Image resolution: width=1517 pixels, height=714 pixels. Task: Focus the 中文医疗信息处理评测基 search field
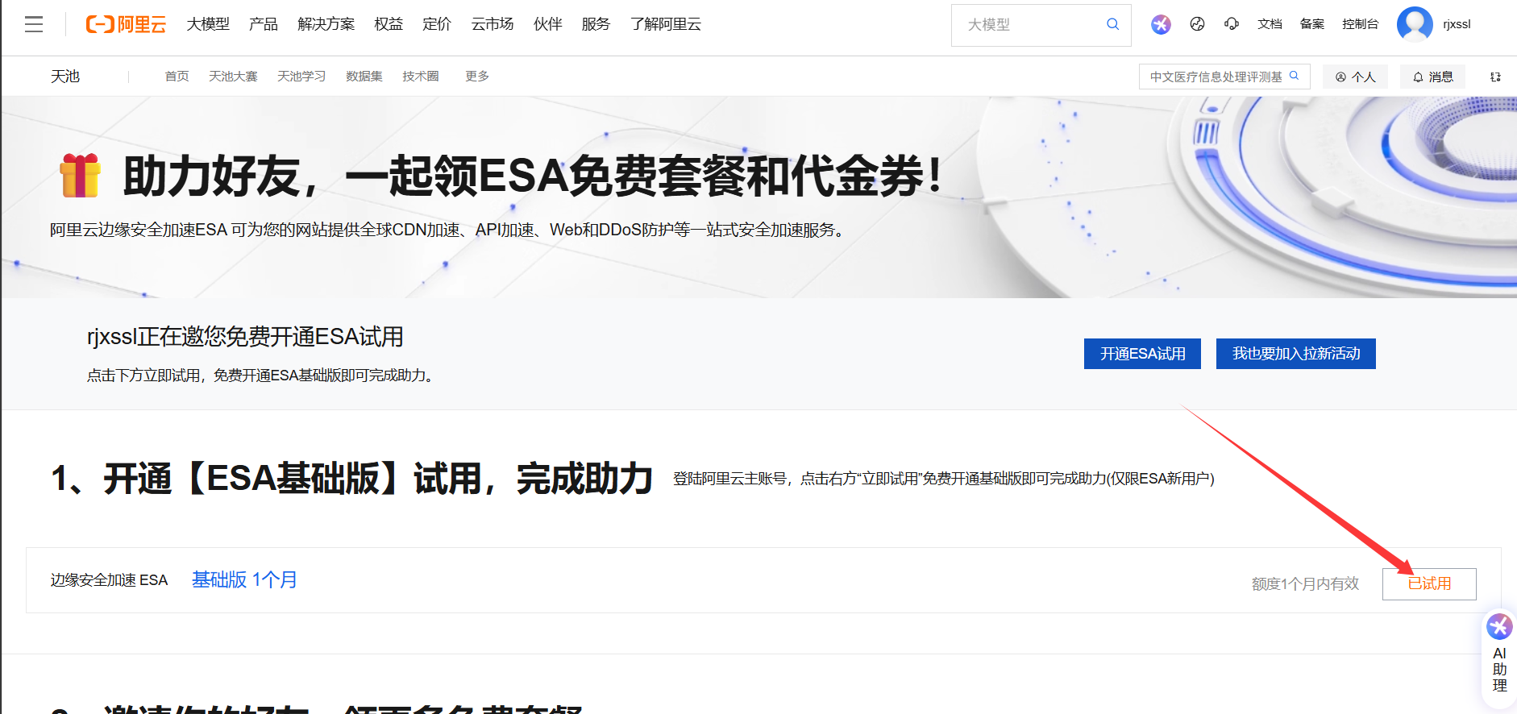pos(1216,77)
